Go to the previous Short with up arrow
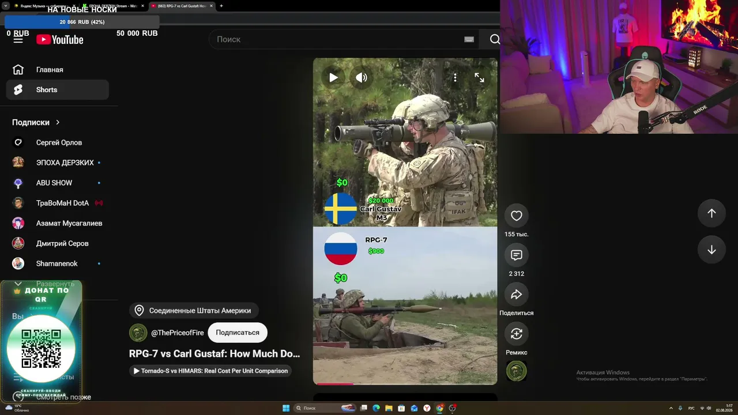This screenshot has width=738, height=415. (x=711, y=213)
